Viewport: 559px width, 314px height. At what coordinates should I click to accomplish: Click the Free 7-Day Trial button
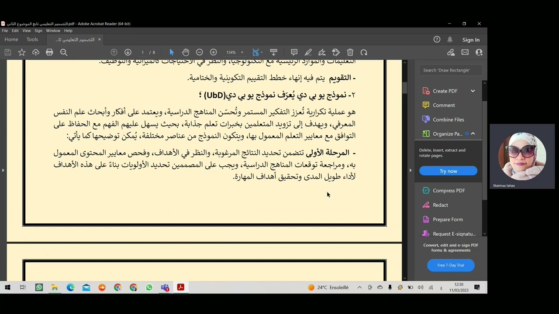click(451, 265)
